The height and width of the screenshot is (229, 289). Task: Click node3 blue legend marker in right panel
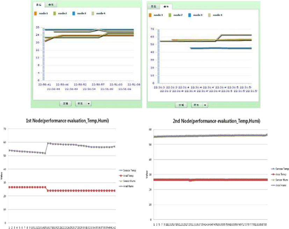pyautogui.click(x=190, y=15)
